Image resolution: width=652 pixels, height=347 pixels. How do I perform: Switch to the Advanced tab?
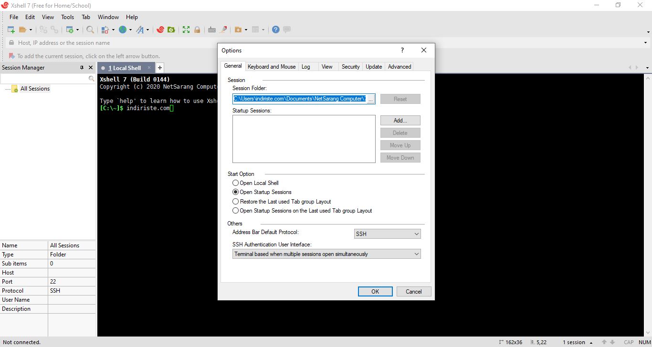(400, 67)
